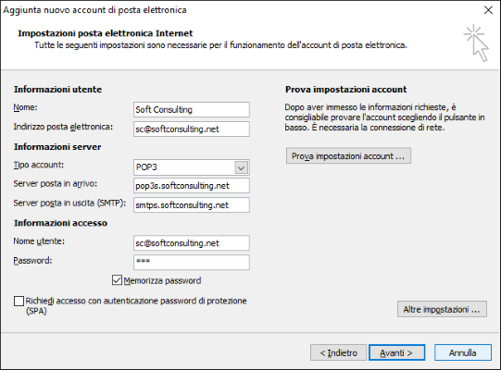This screenshot has width=501, height=370.
Task: Go back with the Indietro button
Action: [338, 352]
